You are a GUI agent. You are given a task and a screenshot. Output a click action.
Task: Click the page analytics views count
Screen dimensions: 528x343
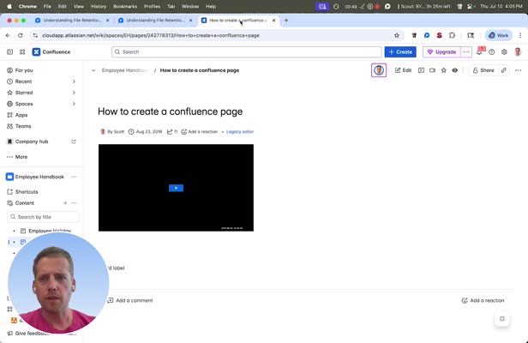pos(172,132)
